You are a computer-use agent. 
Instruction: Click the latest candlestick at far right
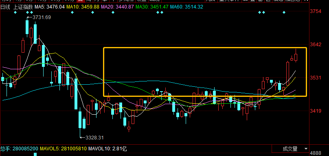tap(296, 57)
